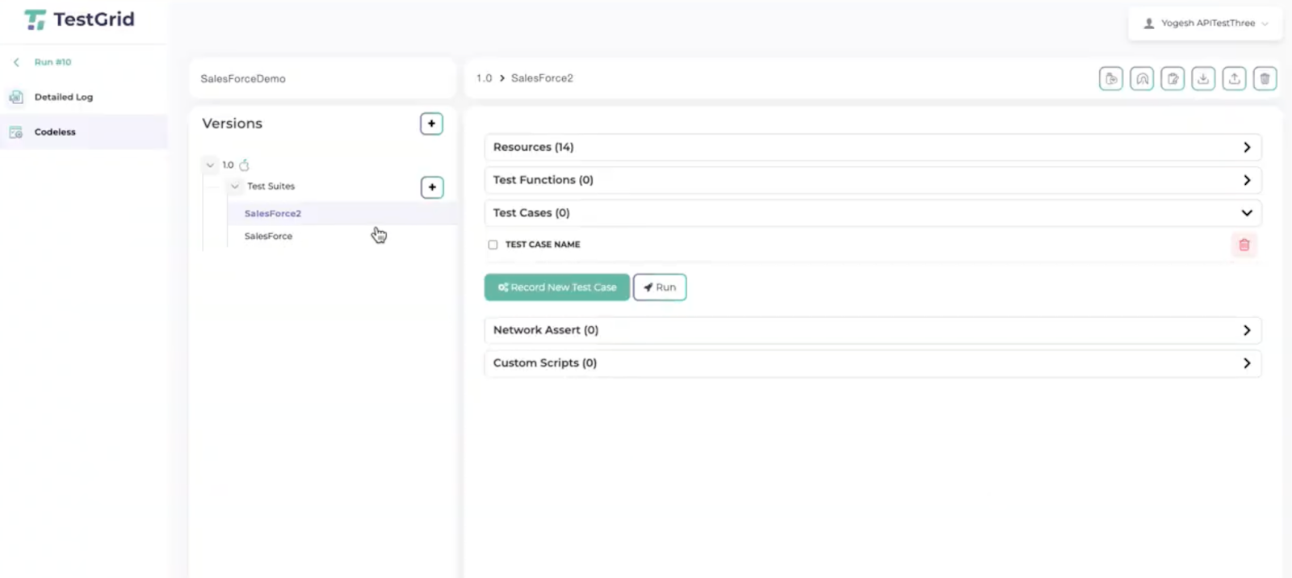1292x578 pixels.
Task: Collapse the Test Cases (0) section
Action: coord(873,213)
